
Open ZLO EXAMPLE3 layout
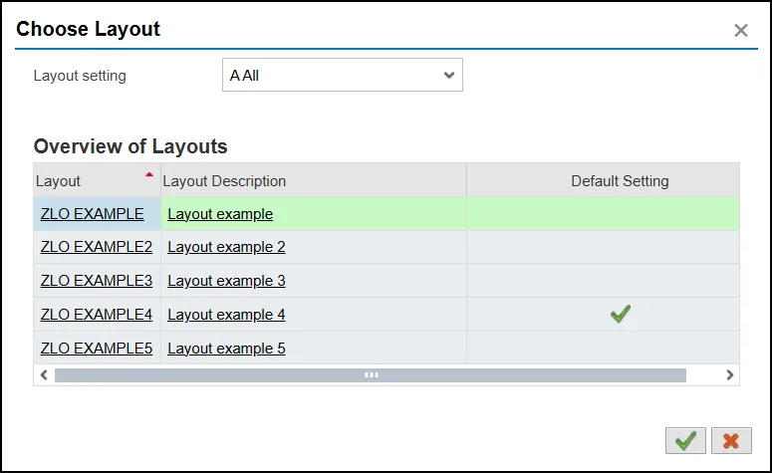[97, 281]
